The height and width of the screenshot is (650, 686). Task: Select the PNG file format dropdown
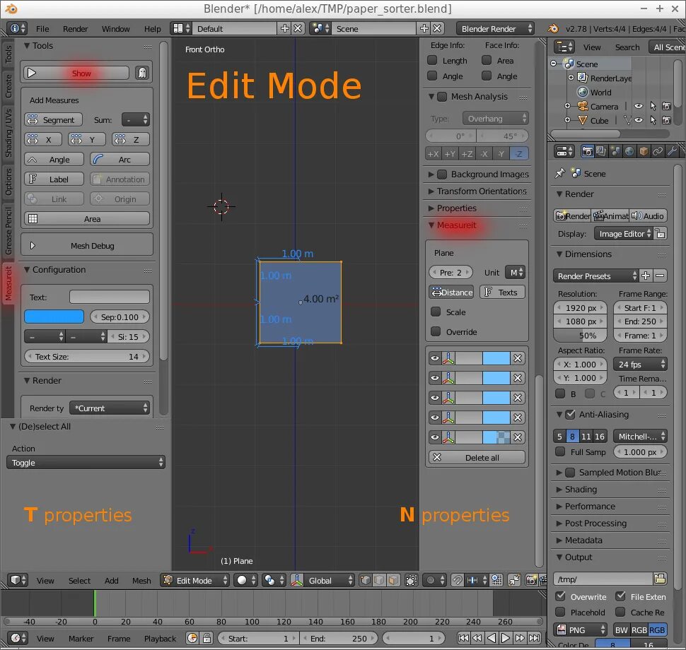tap(580, 630)
